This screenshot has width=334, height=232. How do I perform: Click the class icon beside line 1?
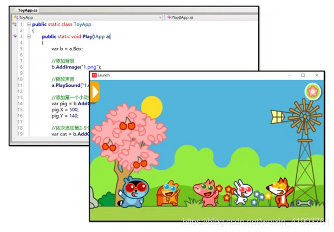tap(14, 24)
